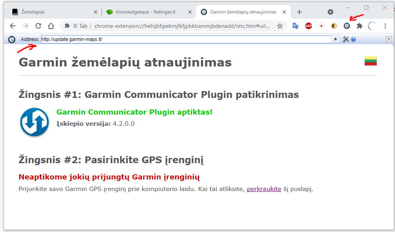Close the Knowledgebase - fedingas.lt tab
The width and height of the screenshot is (395, 232).
[190, 12]
